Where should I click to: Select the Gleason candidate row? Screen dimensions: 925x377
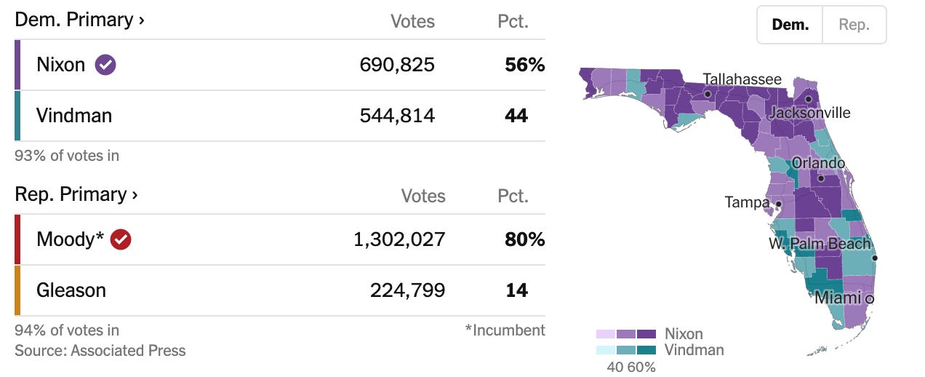(x=280, y=290)
